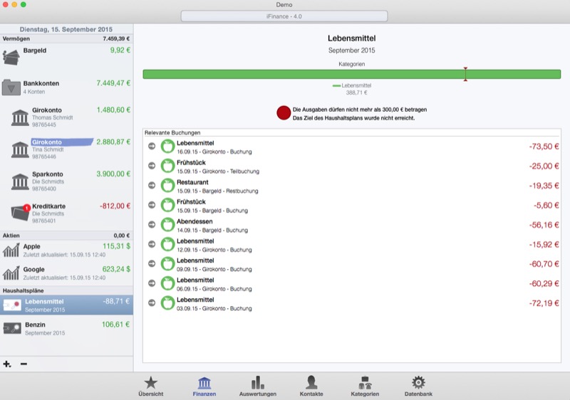Open the Kontakte section

pyautogui.click(x=311, y=385)
